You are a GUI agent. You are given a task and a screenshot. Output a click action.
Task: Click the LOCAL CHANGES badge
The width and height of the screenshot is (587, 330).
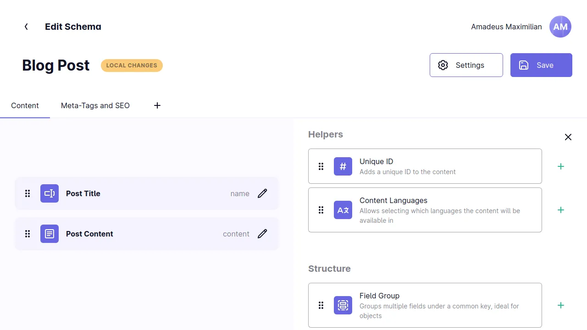[132, 65]
